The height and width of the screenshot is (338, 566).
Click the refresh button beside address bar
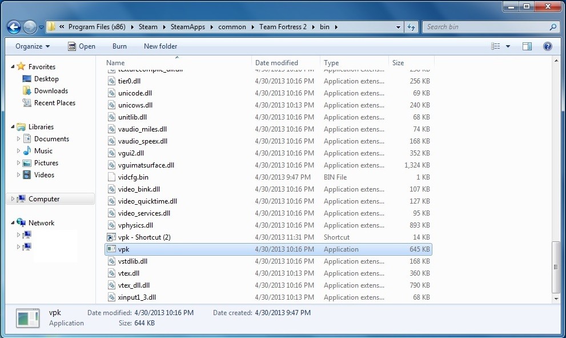pos(411,27)
